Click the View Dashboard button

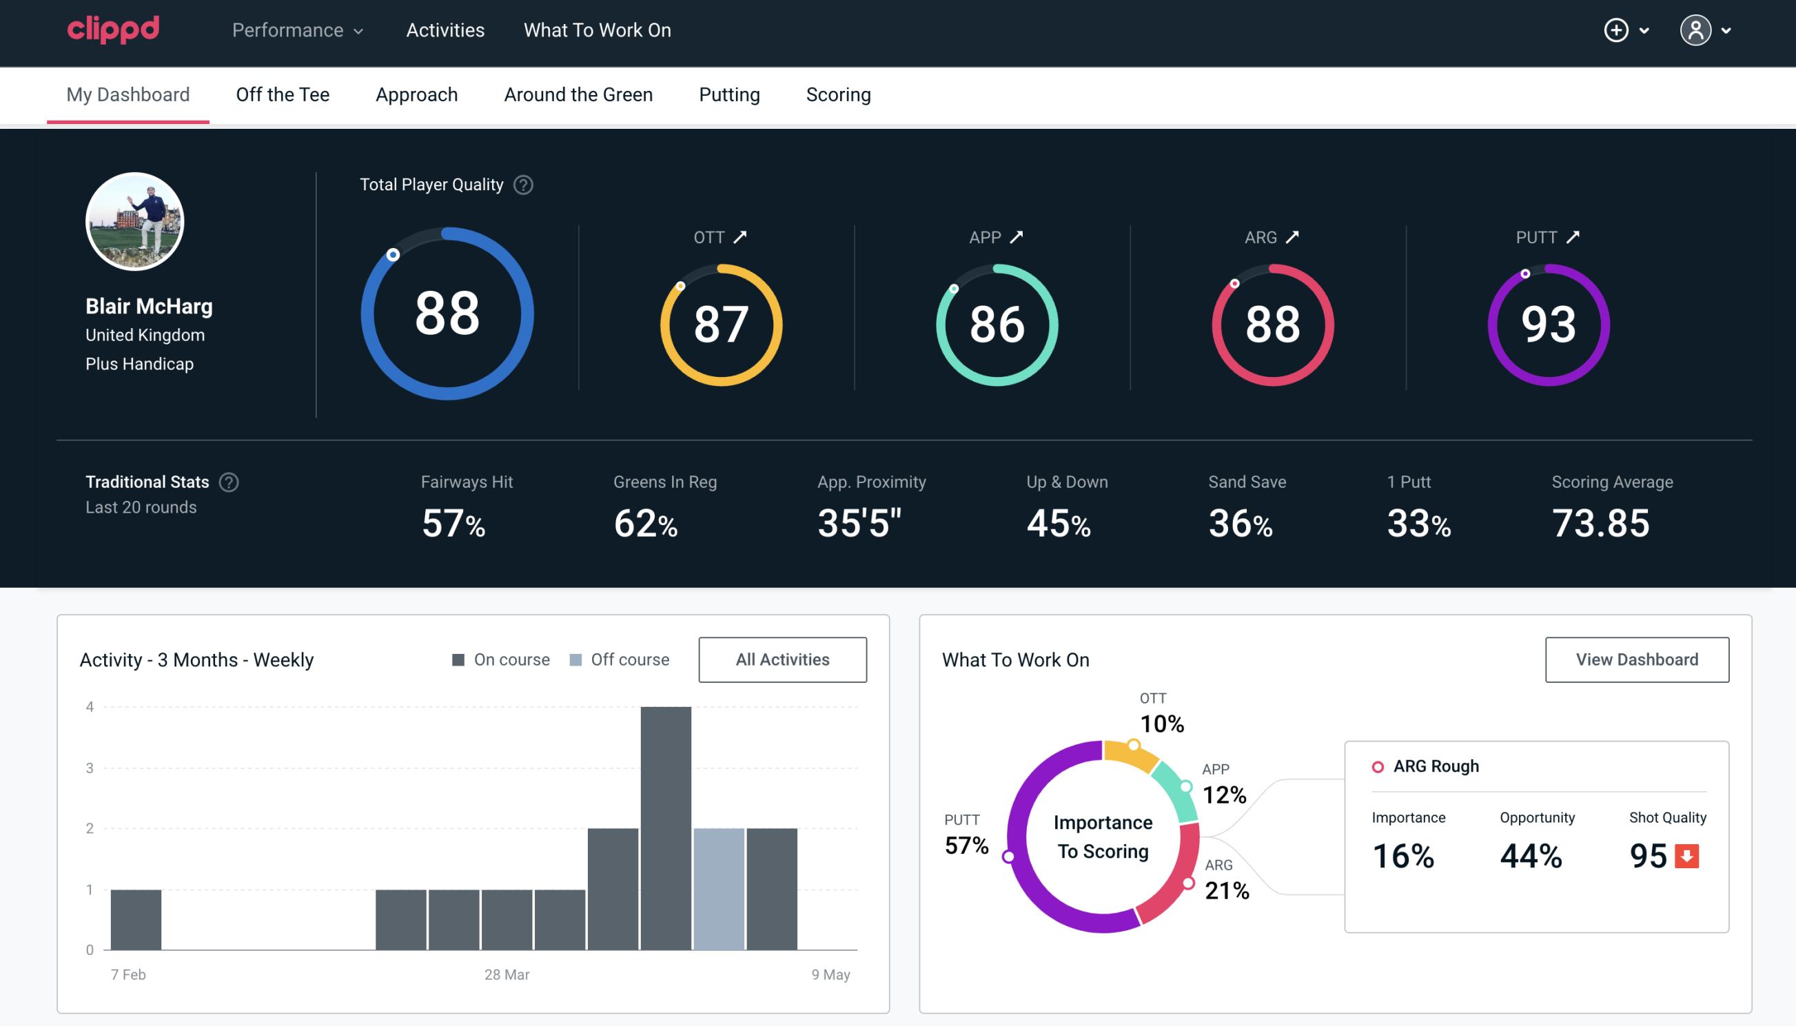click(1637, 659)
